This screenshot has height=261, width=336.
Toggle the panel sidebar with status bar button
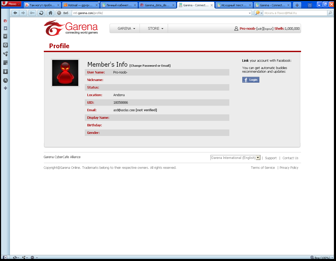(5, 258)
